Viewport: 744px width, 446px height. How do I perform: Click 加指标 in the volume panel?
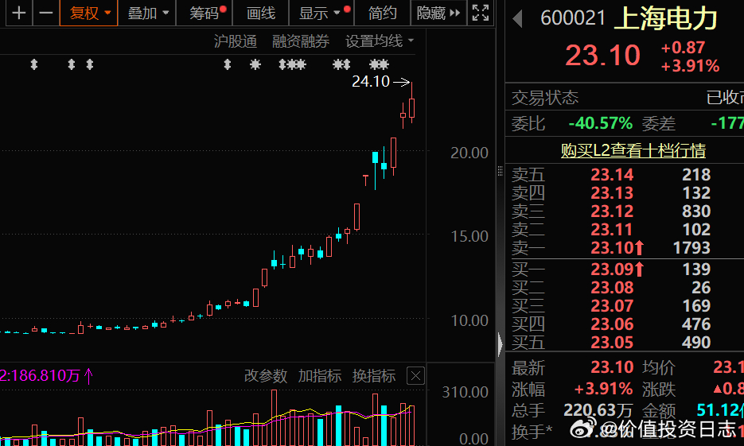tap(320, 376)
